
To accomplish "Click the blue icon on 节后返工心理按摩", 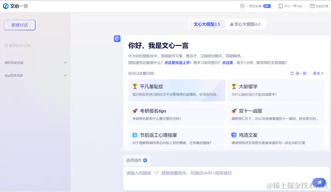I will coord(135,135).
